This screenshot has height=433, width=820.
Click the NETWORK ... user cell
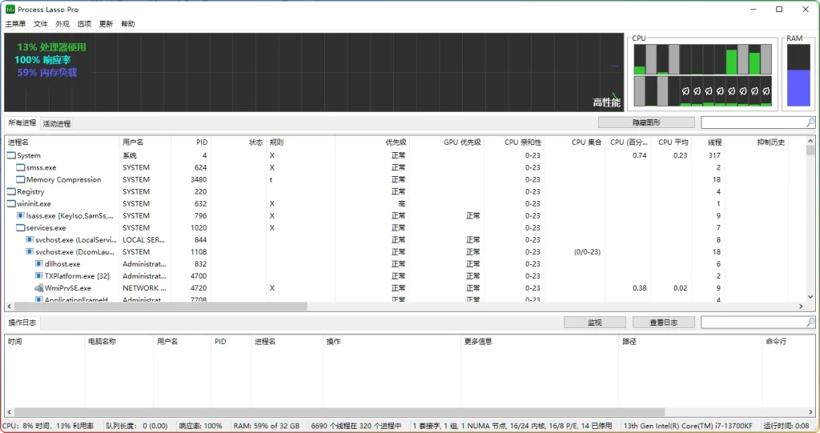[x=144, y=287]
